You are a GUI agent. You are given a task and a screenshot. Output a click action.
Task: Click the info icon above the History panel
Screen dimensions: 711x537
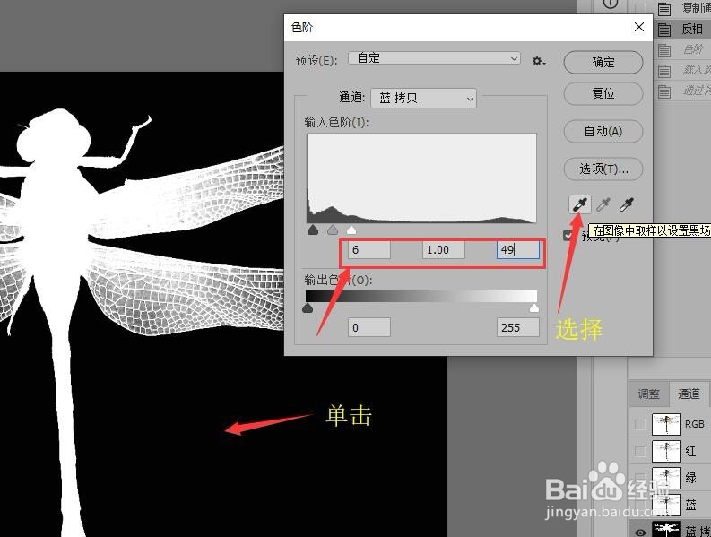(611, 4)
